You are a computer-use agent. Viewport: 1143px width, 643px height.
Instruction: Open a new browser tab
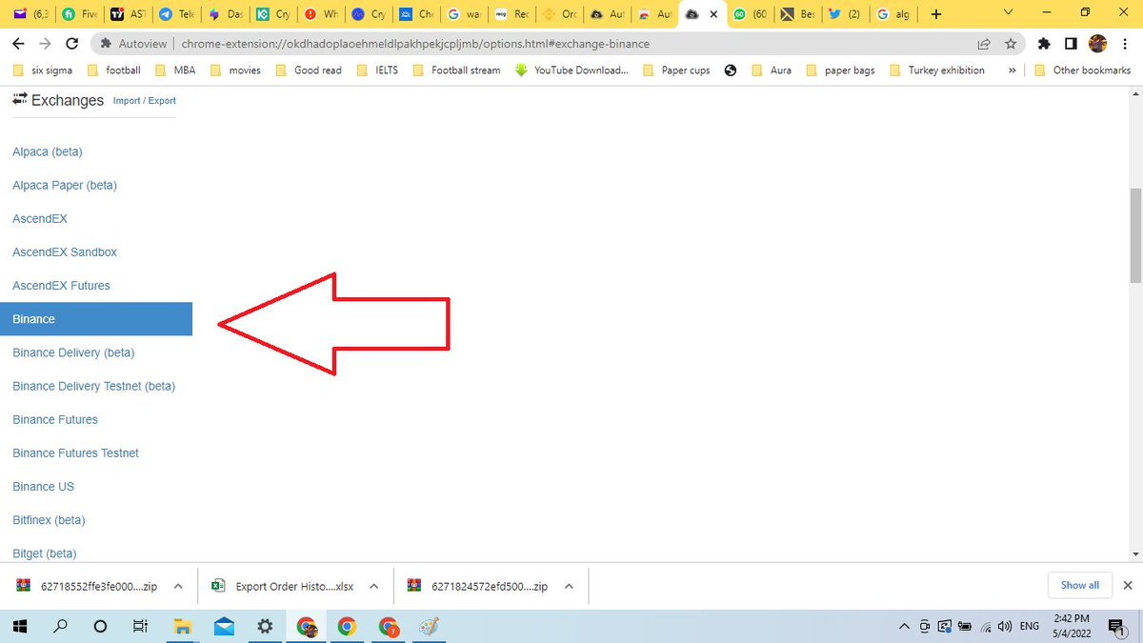[x=936, y=14]
